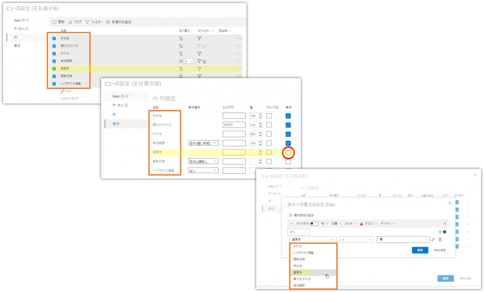
Task: Toggle the すべての行 switch
Action: click(x=314, y=223)
